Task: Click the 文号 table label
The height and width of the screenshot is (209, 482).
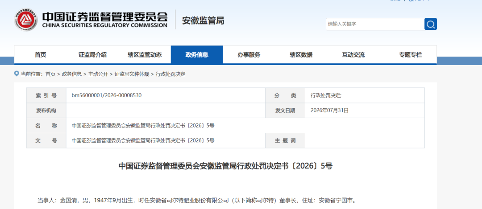Action: click(46, 140)
